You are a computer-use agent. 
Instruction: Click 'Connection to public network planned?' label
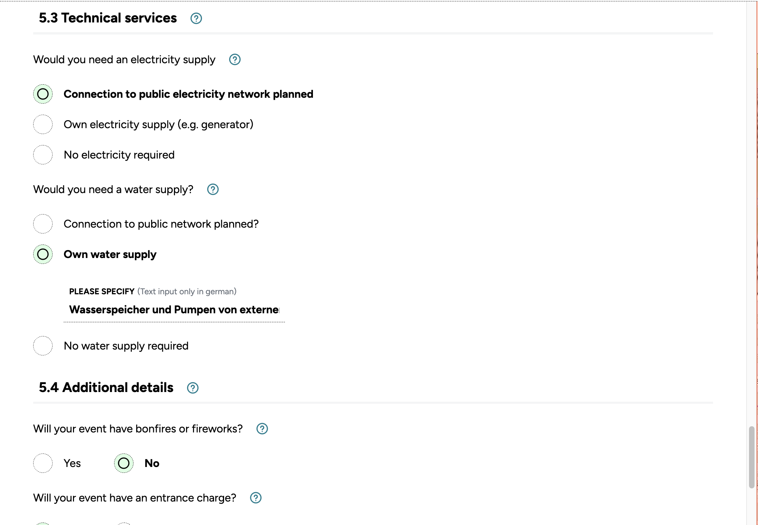point(161,224)
